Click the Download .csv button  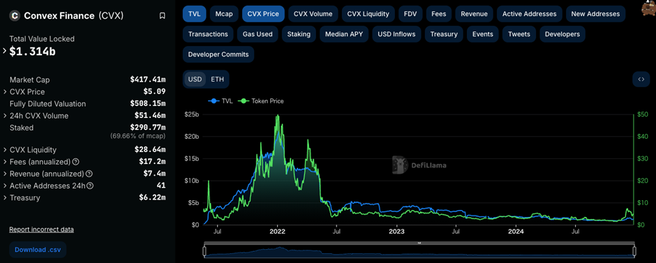(38, 250)
